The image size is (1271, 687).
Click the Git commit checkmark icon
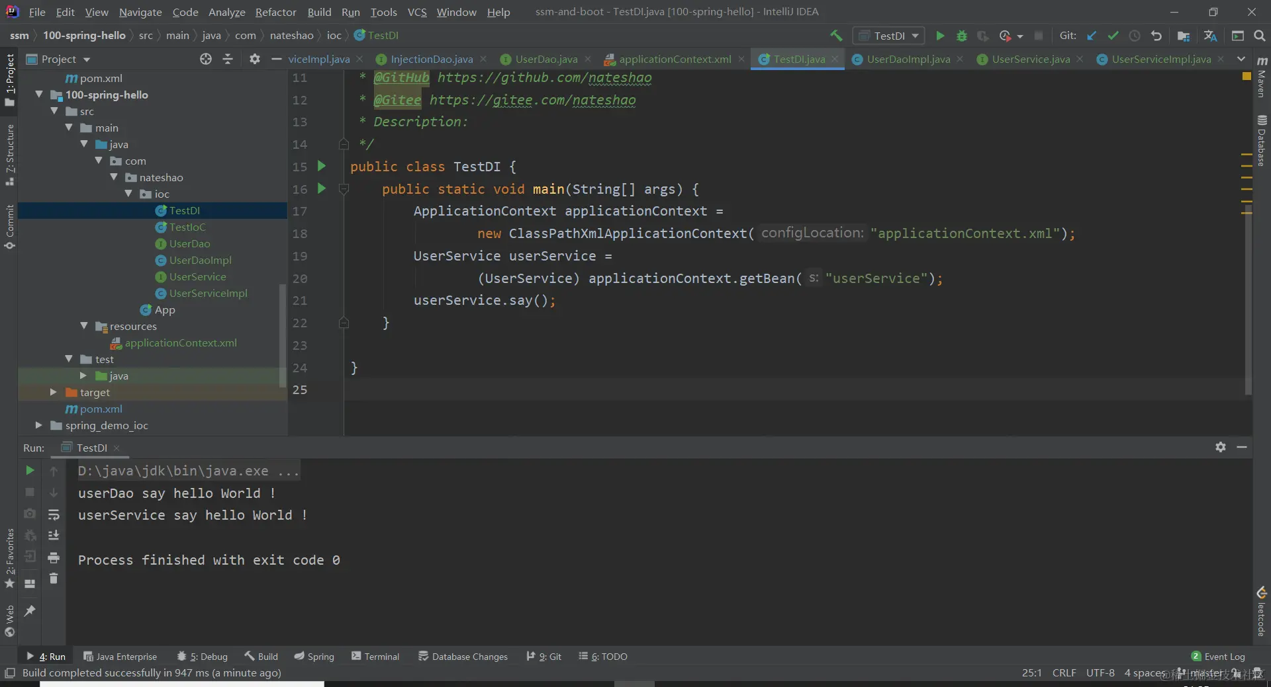1113,36
